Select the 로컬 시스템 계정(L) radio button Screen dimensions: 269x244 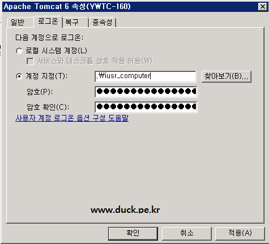19,51
